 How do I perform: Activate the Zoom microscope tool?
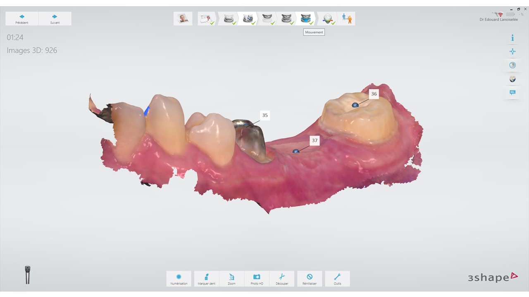coord(231,278)
